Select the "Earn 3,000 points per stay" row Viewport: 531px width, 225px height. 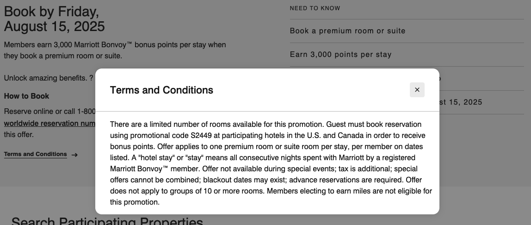click(x=340, y=55)
